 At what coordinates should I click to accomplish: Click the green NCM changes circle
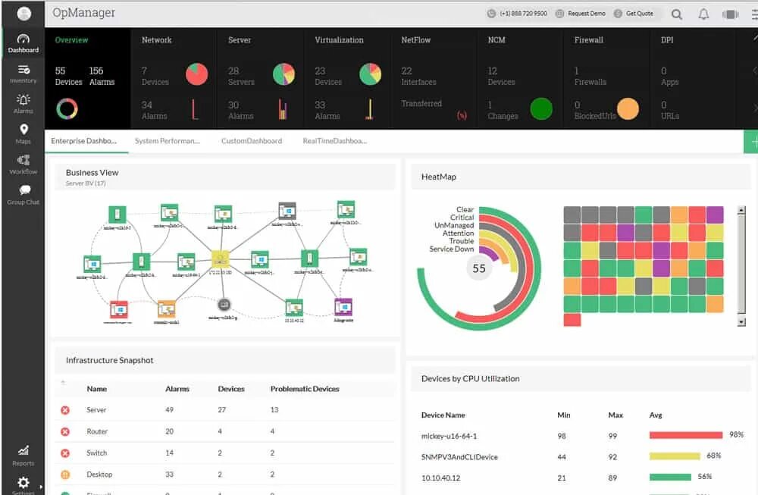click(x=541, y=108)
